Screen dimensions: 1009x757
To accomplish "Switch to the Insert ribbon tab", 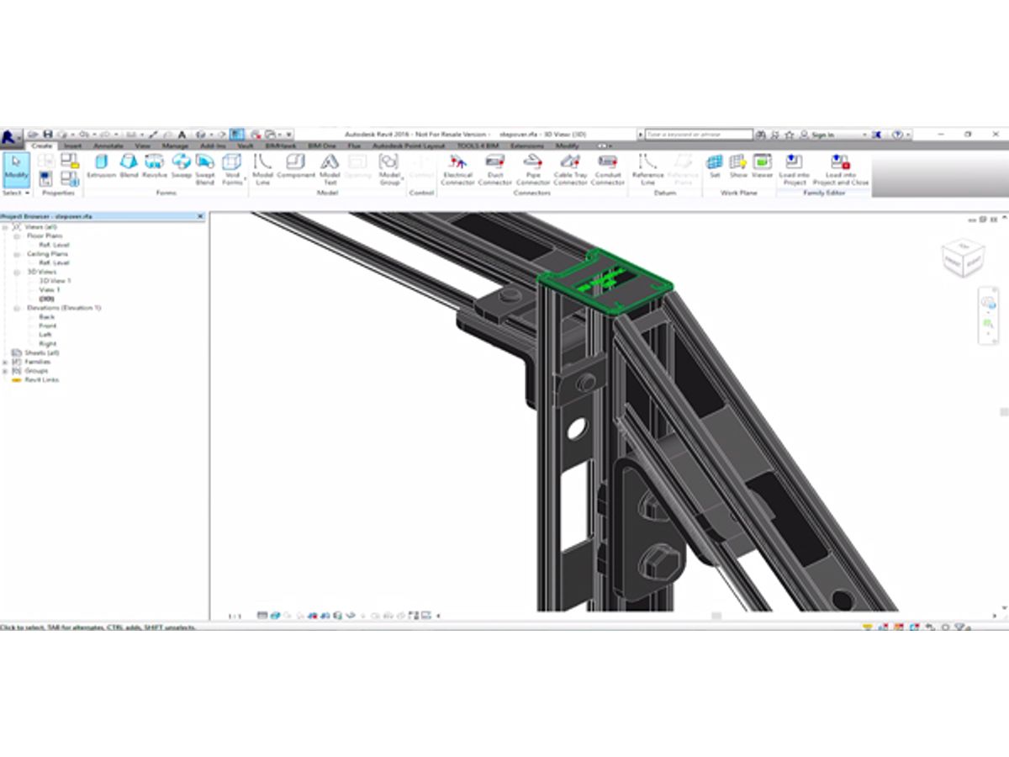I will pos(73,146).
